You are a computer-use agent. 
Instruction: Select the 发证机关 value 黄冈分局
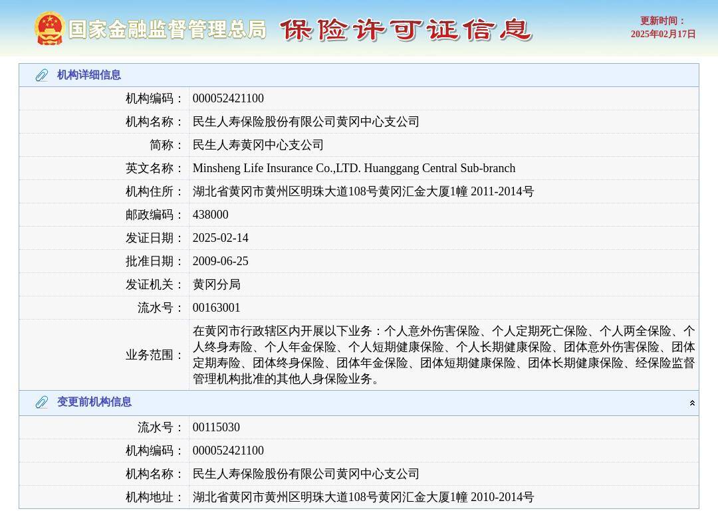216,284
